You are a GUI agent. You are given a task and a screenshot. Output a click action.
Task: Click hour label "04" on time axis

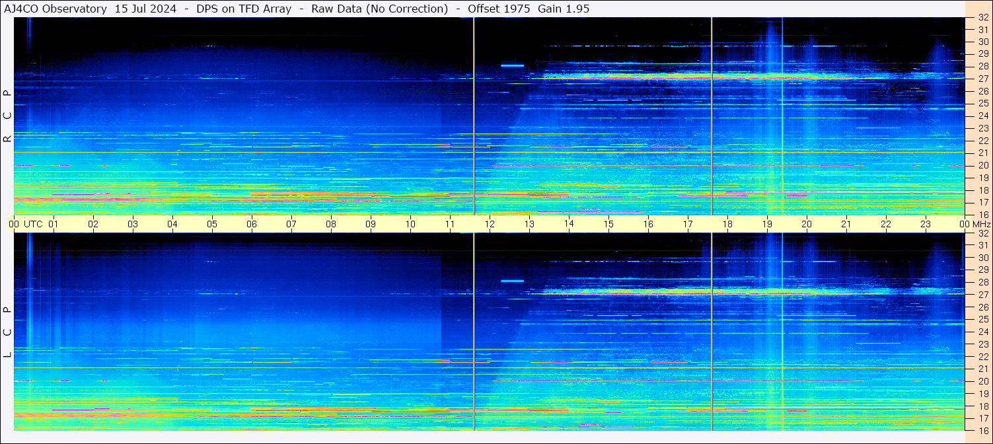[172, 224]
